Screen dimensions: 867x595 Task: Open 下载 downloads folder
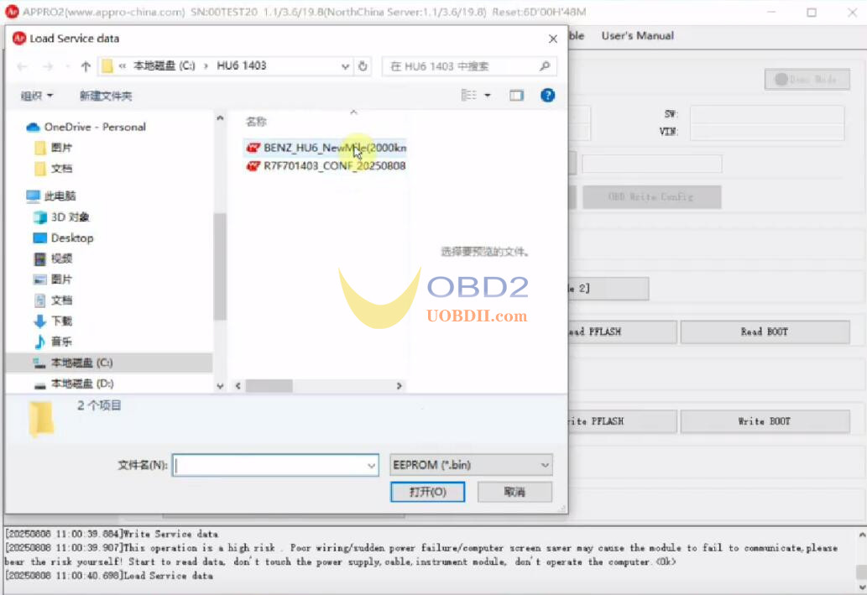pos(61,321)
